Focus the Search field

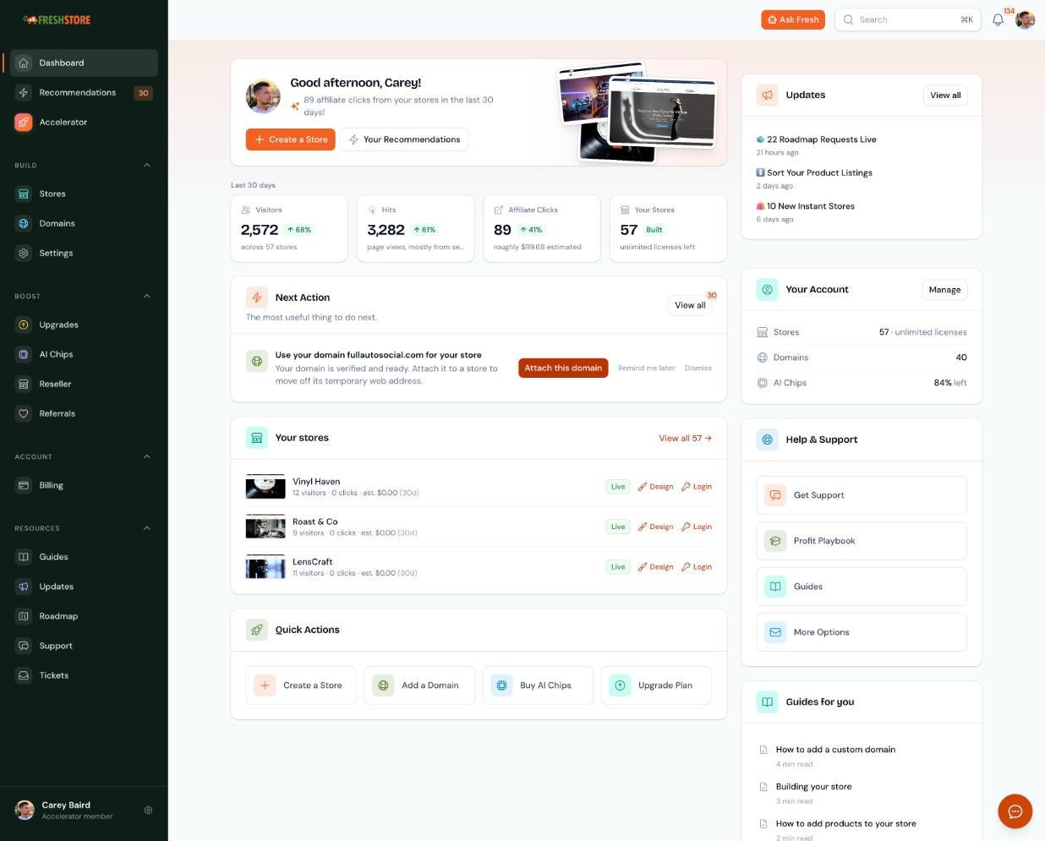[907, 19]
